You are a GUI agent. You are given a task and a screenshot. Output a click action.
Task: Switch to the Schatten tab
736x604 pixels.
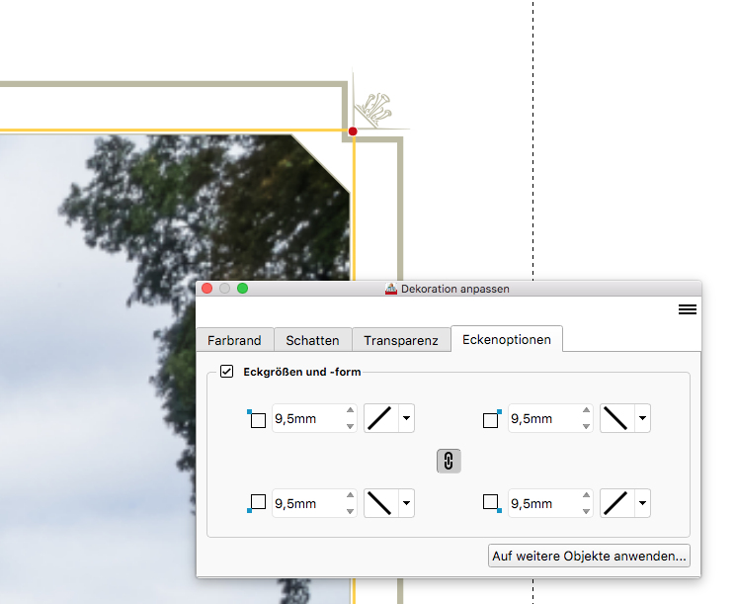point(312,340)
